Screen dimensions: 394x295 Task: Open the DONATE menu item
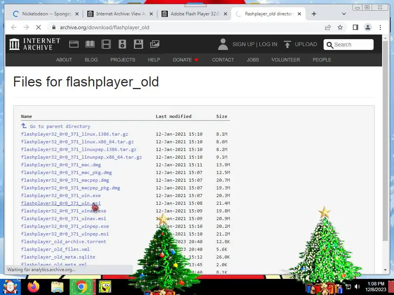point(185,60)
